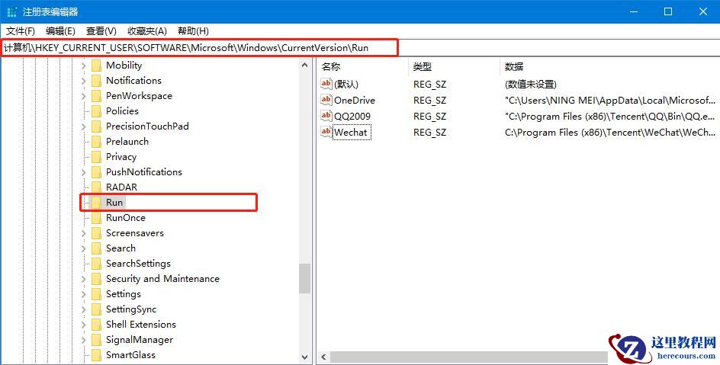This screenshot has height=365, width=720.
Task: Click the values pane scroll left arrow
Action: tap(323, 357)
